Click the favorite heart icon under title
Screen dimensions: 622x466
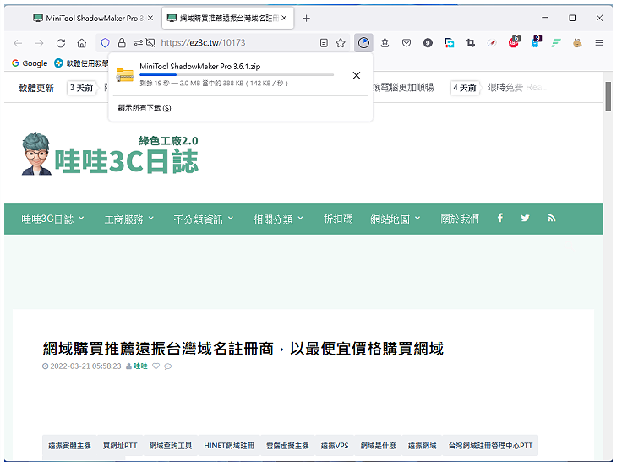[155, 366]
